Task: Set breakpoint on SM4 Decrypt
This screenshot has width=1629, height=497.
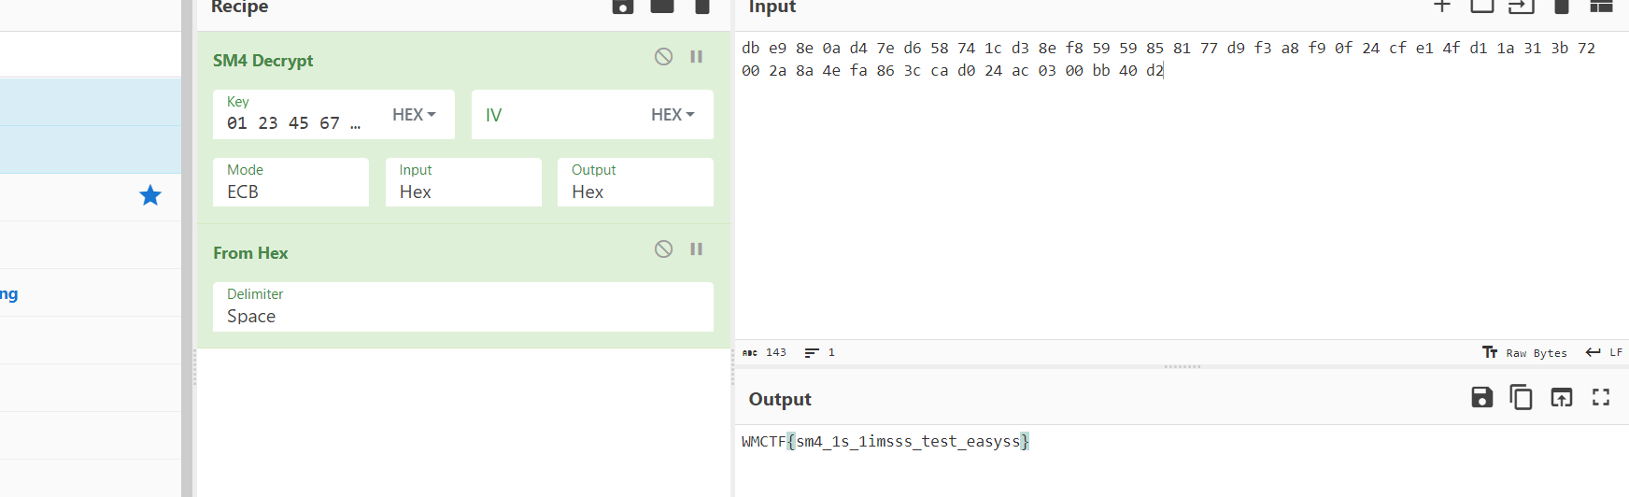Action: click(x=696, y=57)
